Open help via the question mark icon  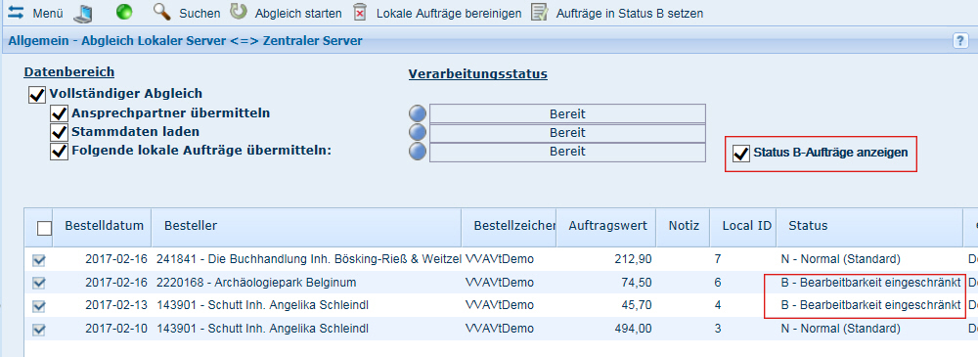coord(960,41)
